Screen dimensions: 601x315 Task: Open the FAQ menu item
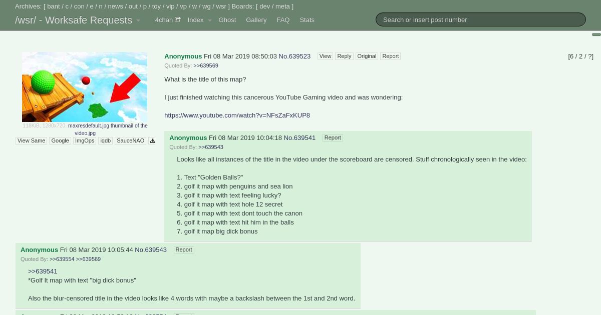(x=283, y=20)
